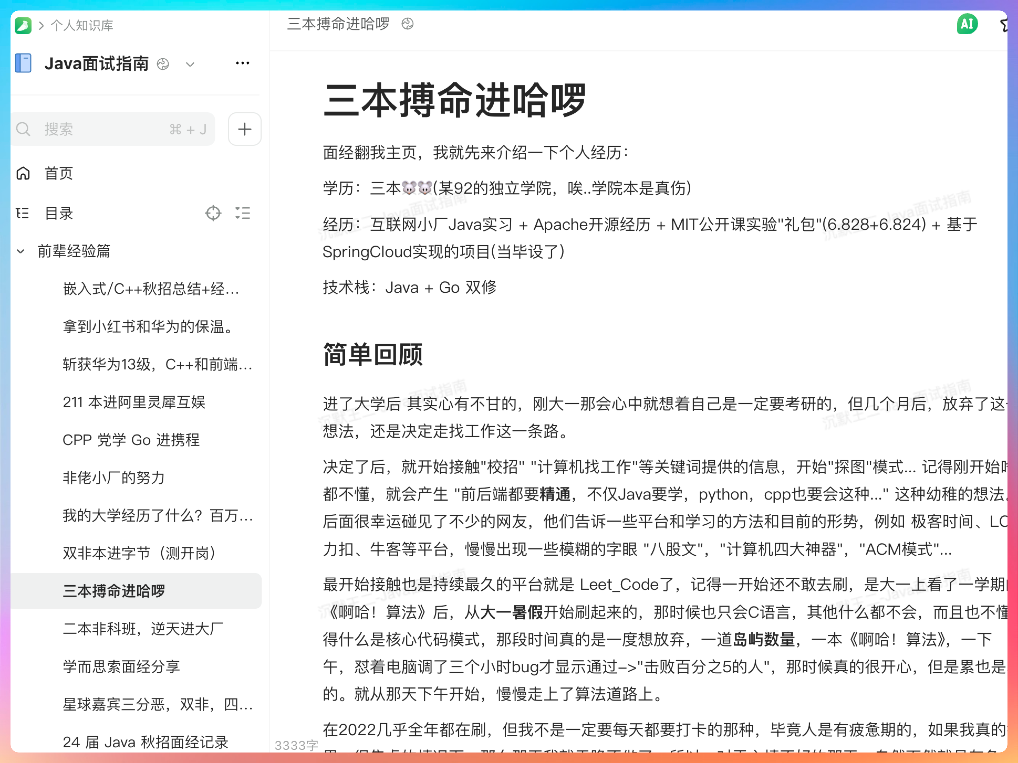Open 二本非科班，逆天进大厂 document

pos(143,628)
